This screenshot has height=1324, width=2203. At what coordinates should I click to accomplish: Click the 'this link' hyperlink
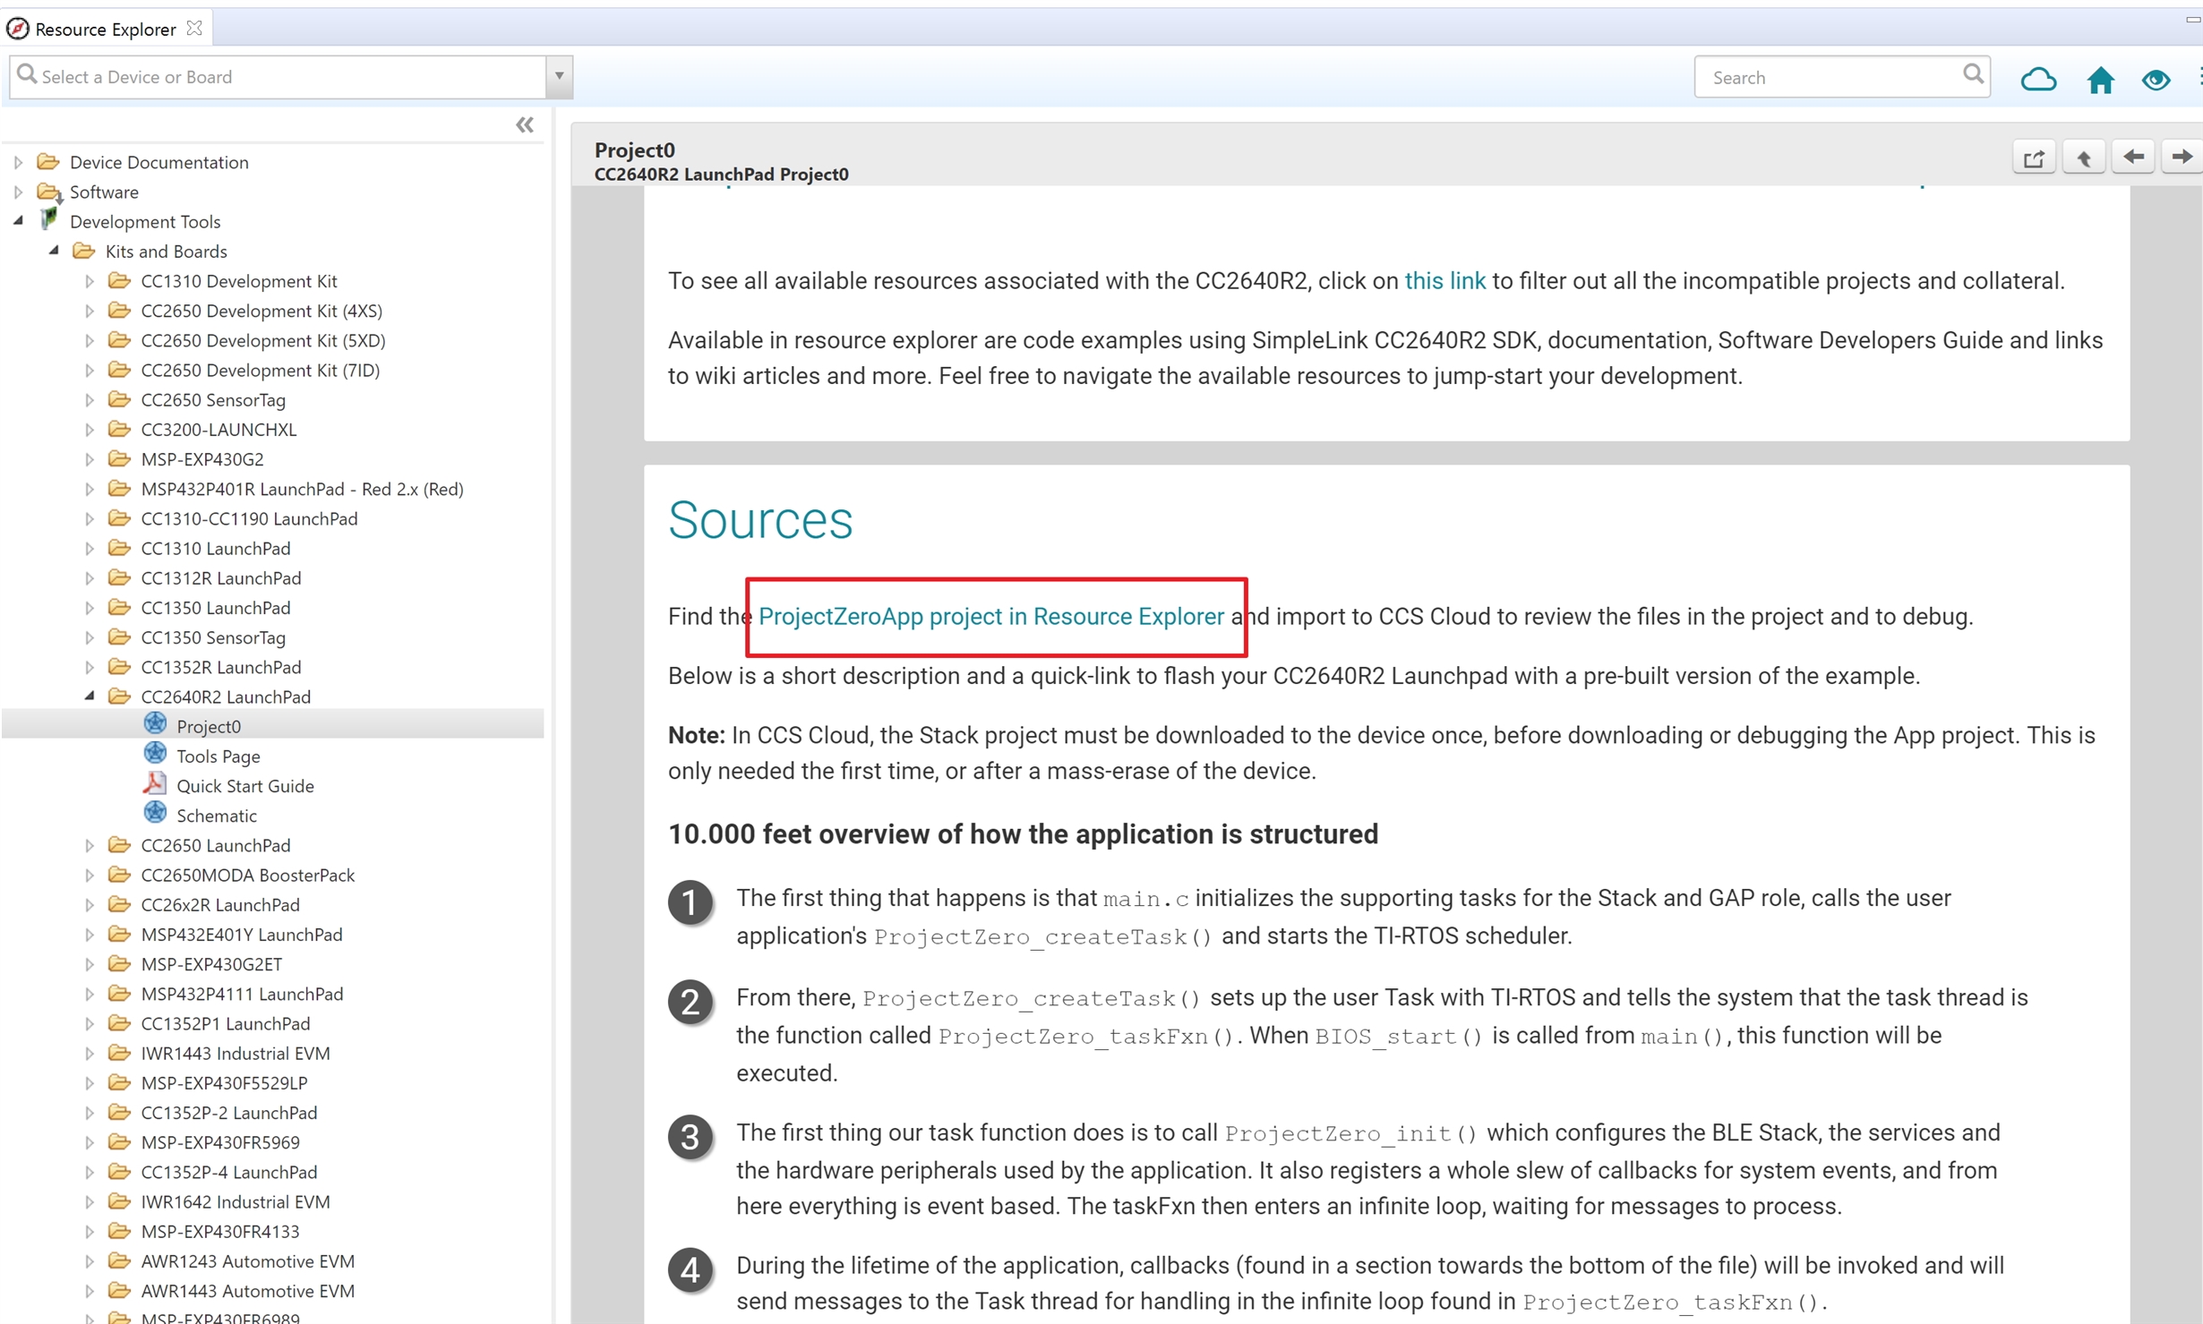1444,281
